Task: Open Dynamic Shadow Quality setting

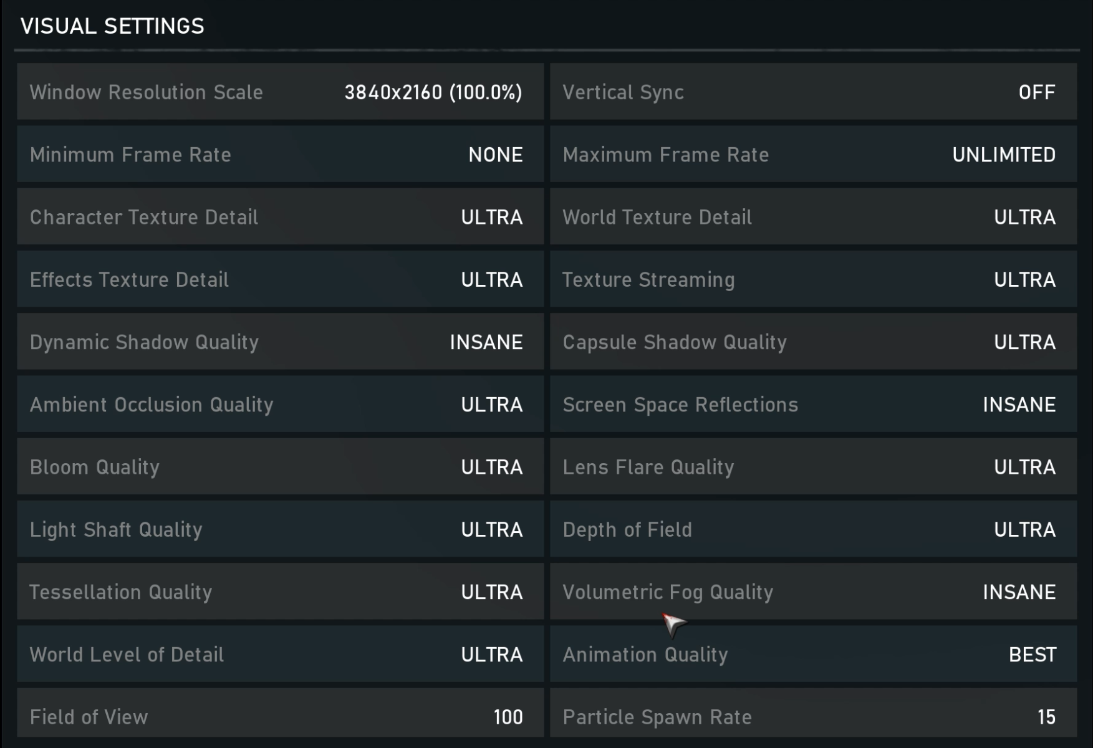Action: click(280, 342)
